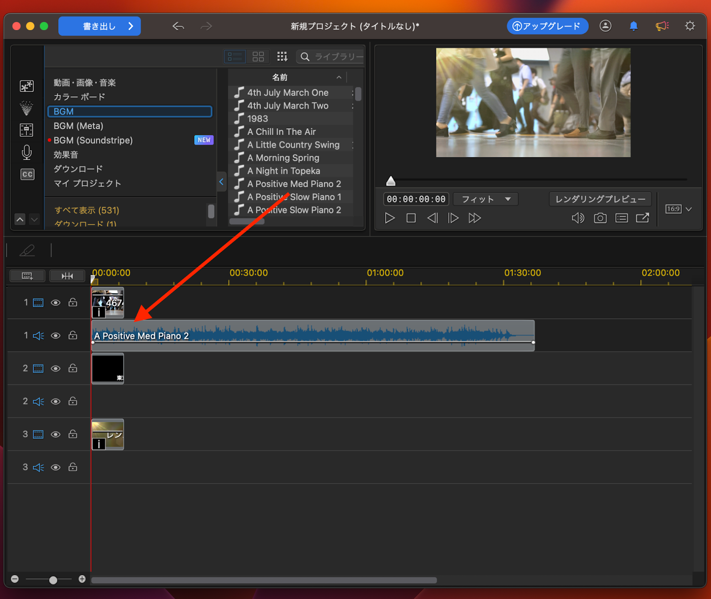The width and height of the screenshot is (711, 599).
Task: Click the アップグレード upgrade button
Action: pyautogui.click(x=547, y=26)
